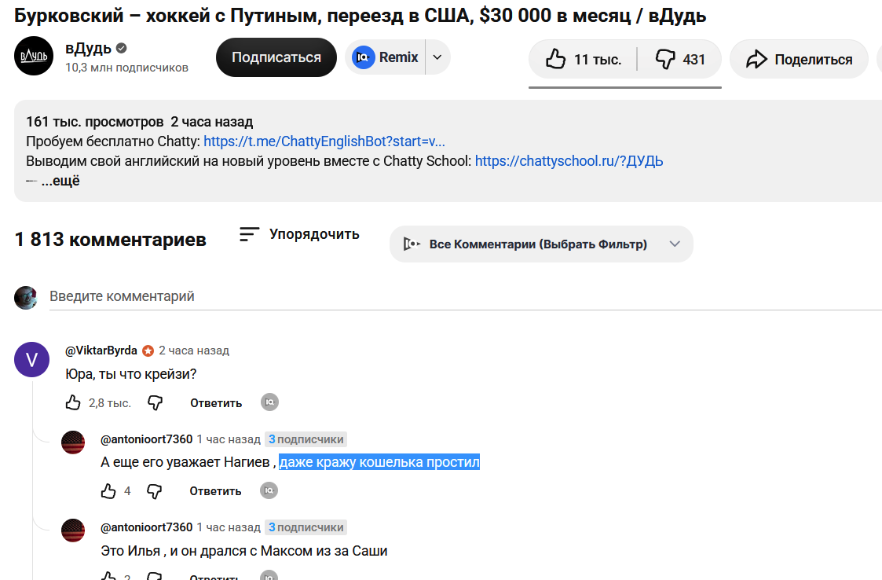Open the Все Комментарии filter dropdown
The image size is (882, 580).
[x=541, y=244]
